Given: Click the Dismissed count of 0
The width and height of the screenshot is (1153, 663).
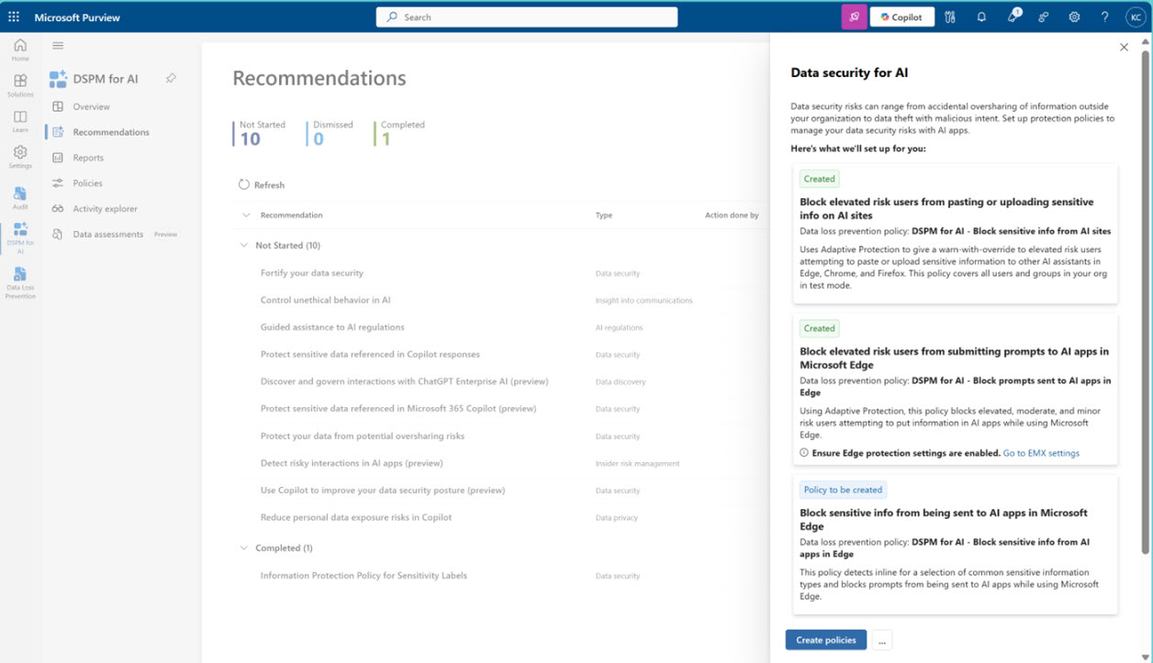Looking at the screenshot, I should click(x=319, y=139).
